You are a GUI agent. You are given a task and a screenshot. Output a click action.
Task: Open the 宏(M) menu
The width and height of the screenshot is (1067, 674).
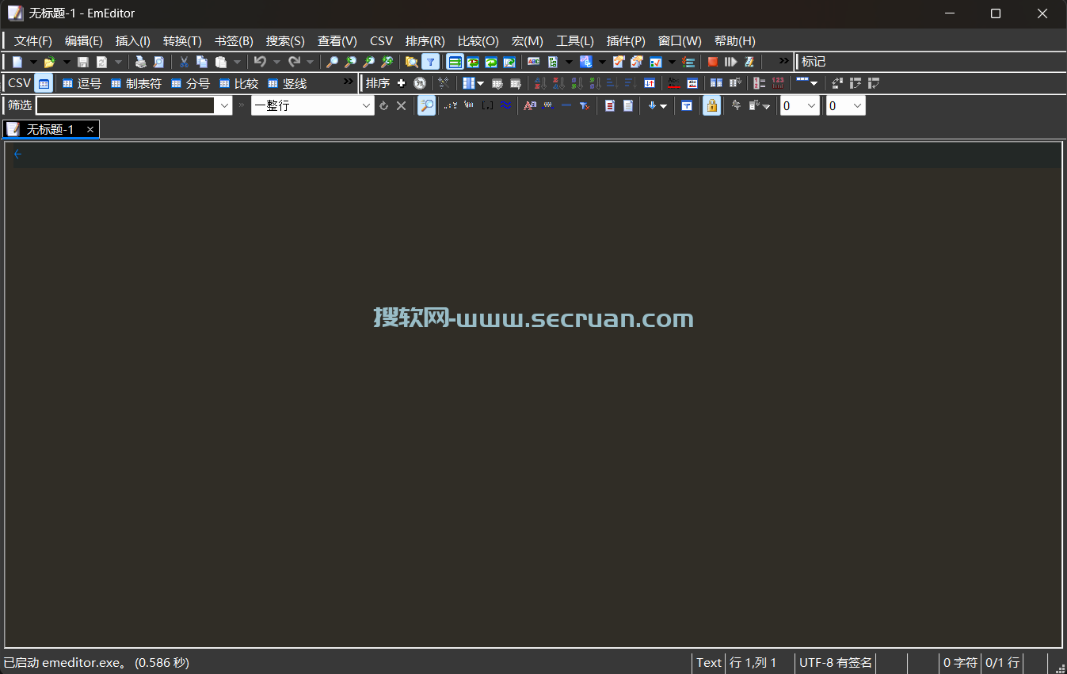[x=528, y=41]
